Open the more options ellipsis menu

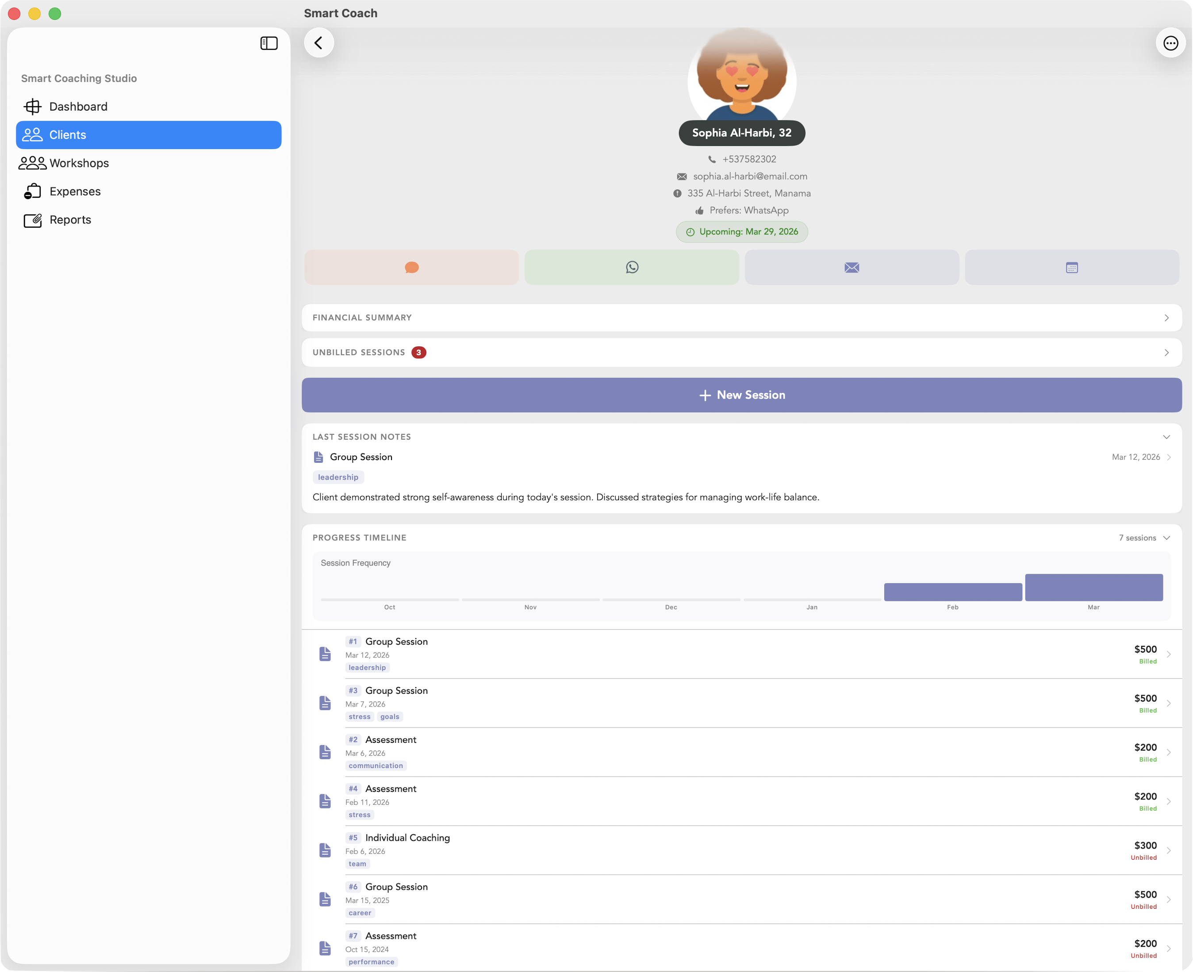coord(1170,43)
